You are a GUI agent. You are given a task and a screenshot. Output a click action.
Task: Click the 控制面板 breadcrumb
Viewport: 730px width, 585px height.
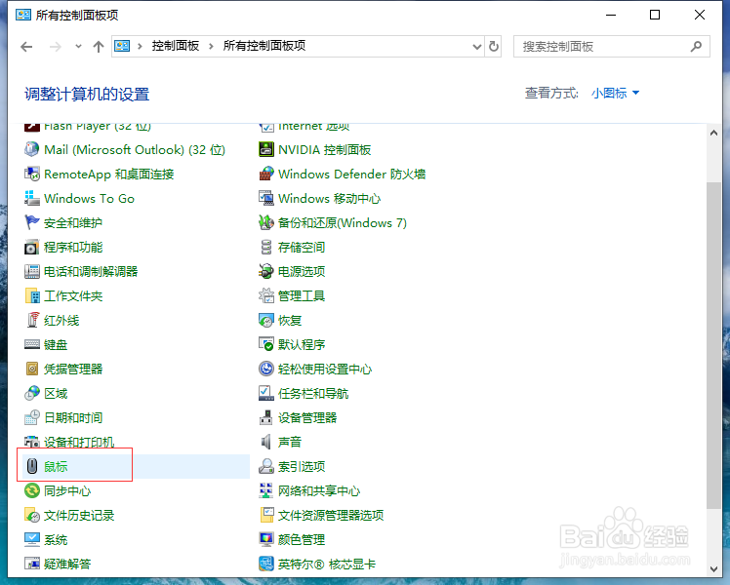pyautogui.click(x=175, y=46)
